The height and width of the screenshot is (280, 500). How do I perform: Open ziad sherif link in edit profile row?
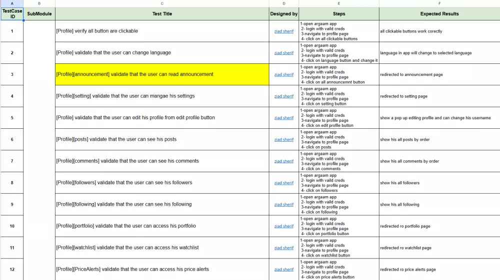click(x=284, y=118)
